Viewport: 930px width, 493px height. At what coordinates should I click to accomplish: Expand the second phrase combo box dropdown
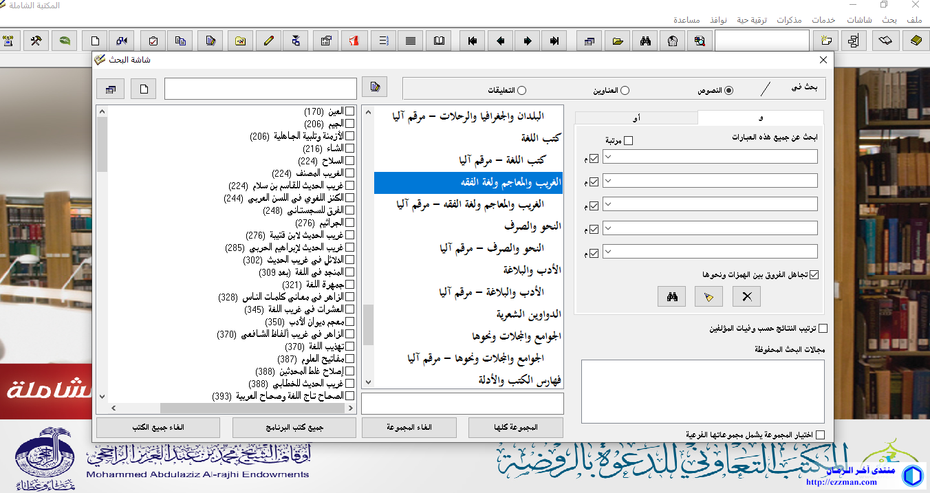pyautogui.click(x=607, y=181)
